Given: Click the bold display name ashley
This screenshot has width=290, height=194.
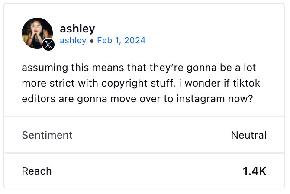Looking at the screenshot, I should 77,29.
